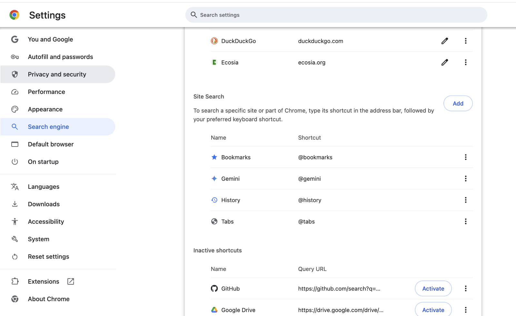Click the shield icon for Privacy
This screenshot has width=516, height=316.
(15, 74)
